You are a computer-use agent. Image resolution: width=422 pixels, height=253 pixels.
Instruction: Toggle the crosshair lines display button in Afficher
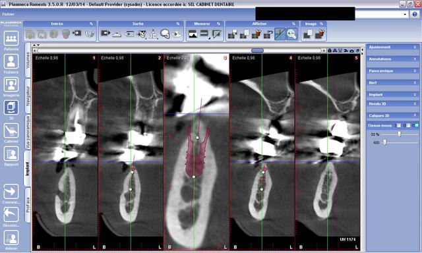click(280, 34)
